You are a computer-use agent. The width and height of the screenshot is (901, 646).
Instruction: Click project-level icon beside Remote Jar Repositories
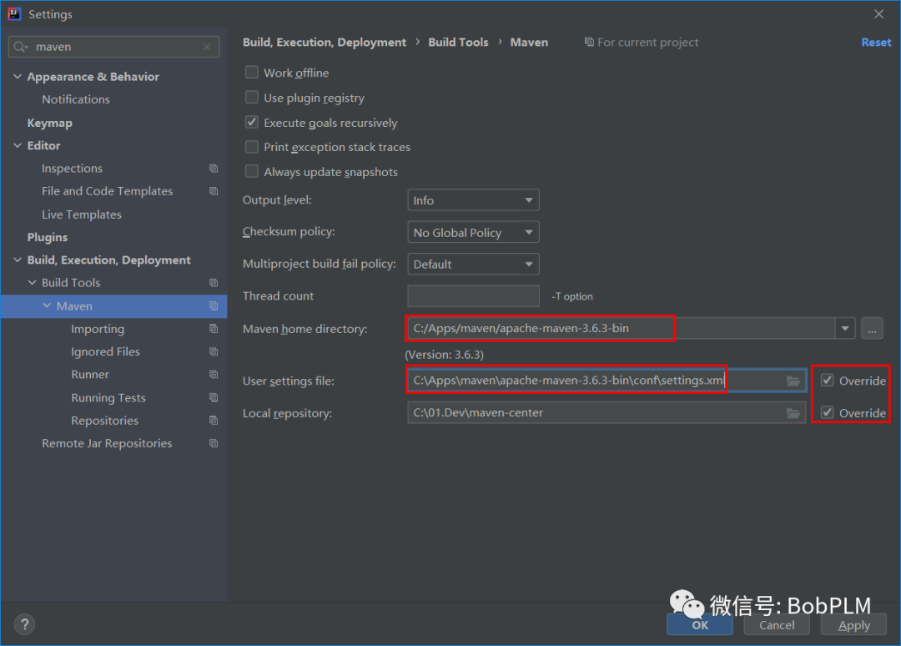[214, 444]
